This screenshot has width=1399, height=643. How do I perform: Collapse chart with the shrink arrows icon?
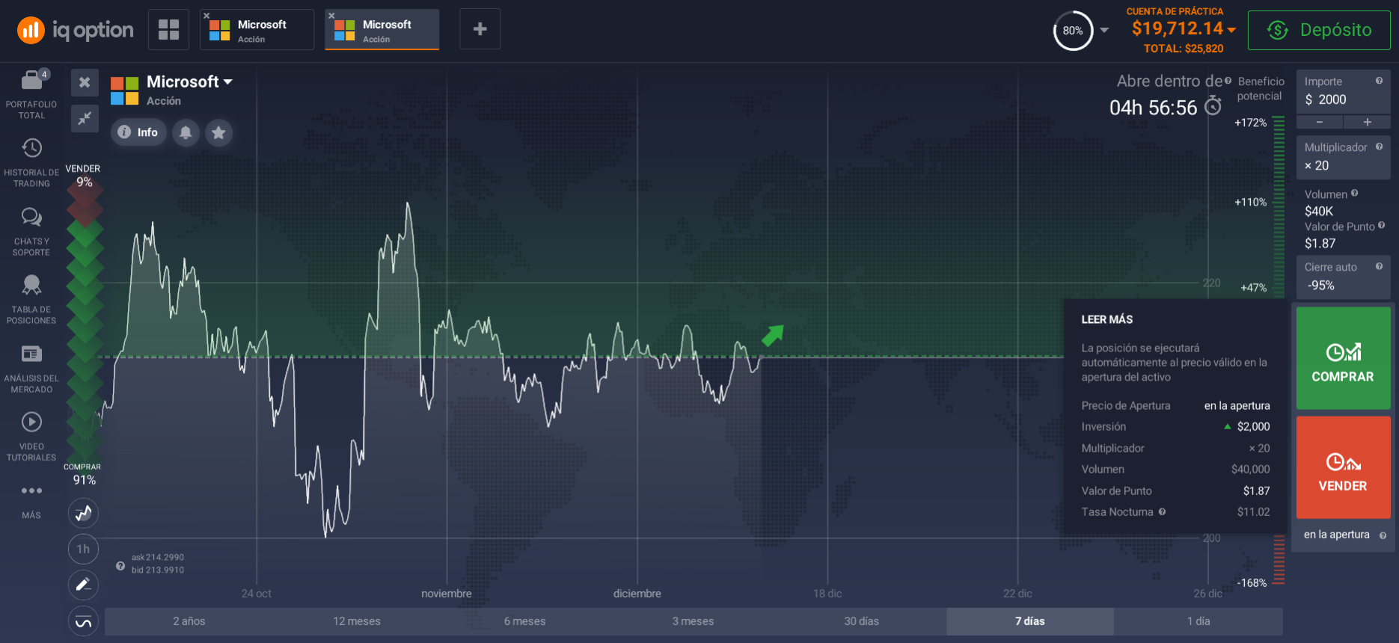tap(85, 118)
